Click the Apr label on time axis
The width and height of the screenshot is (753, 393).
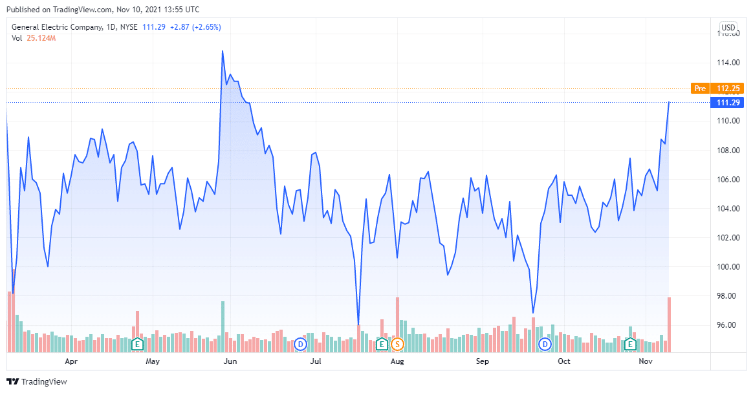pyautogui.click(x=71, y=361)
